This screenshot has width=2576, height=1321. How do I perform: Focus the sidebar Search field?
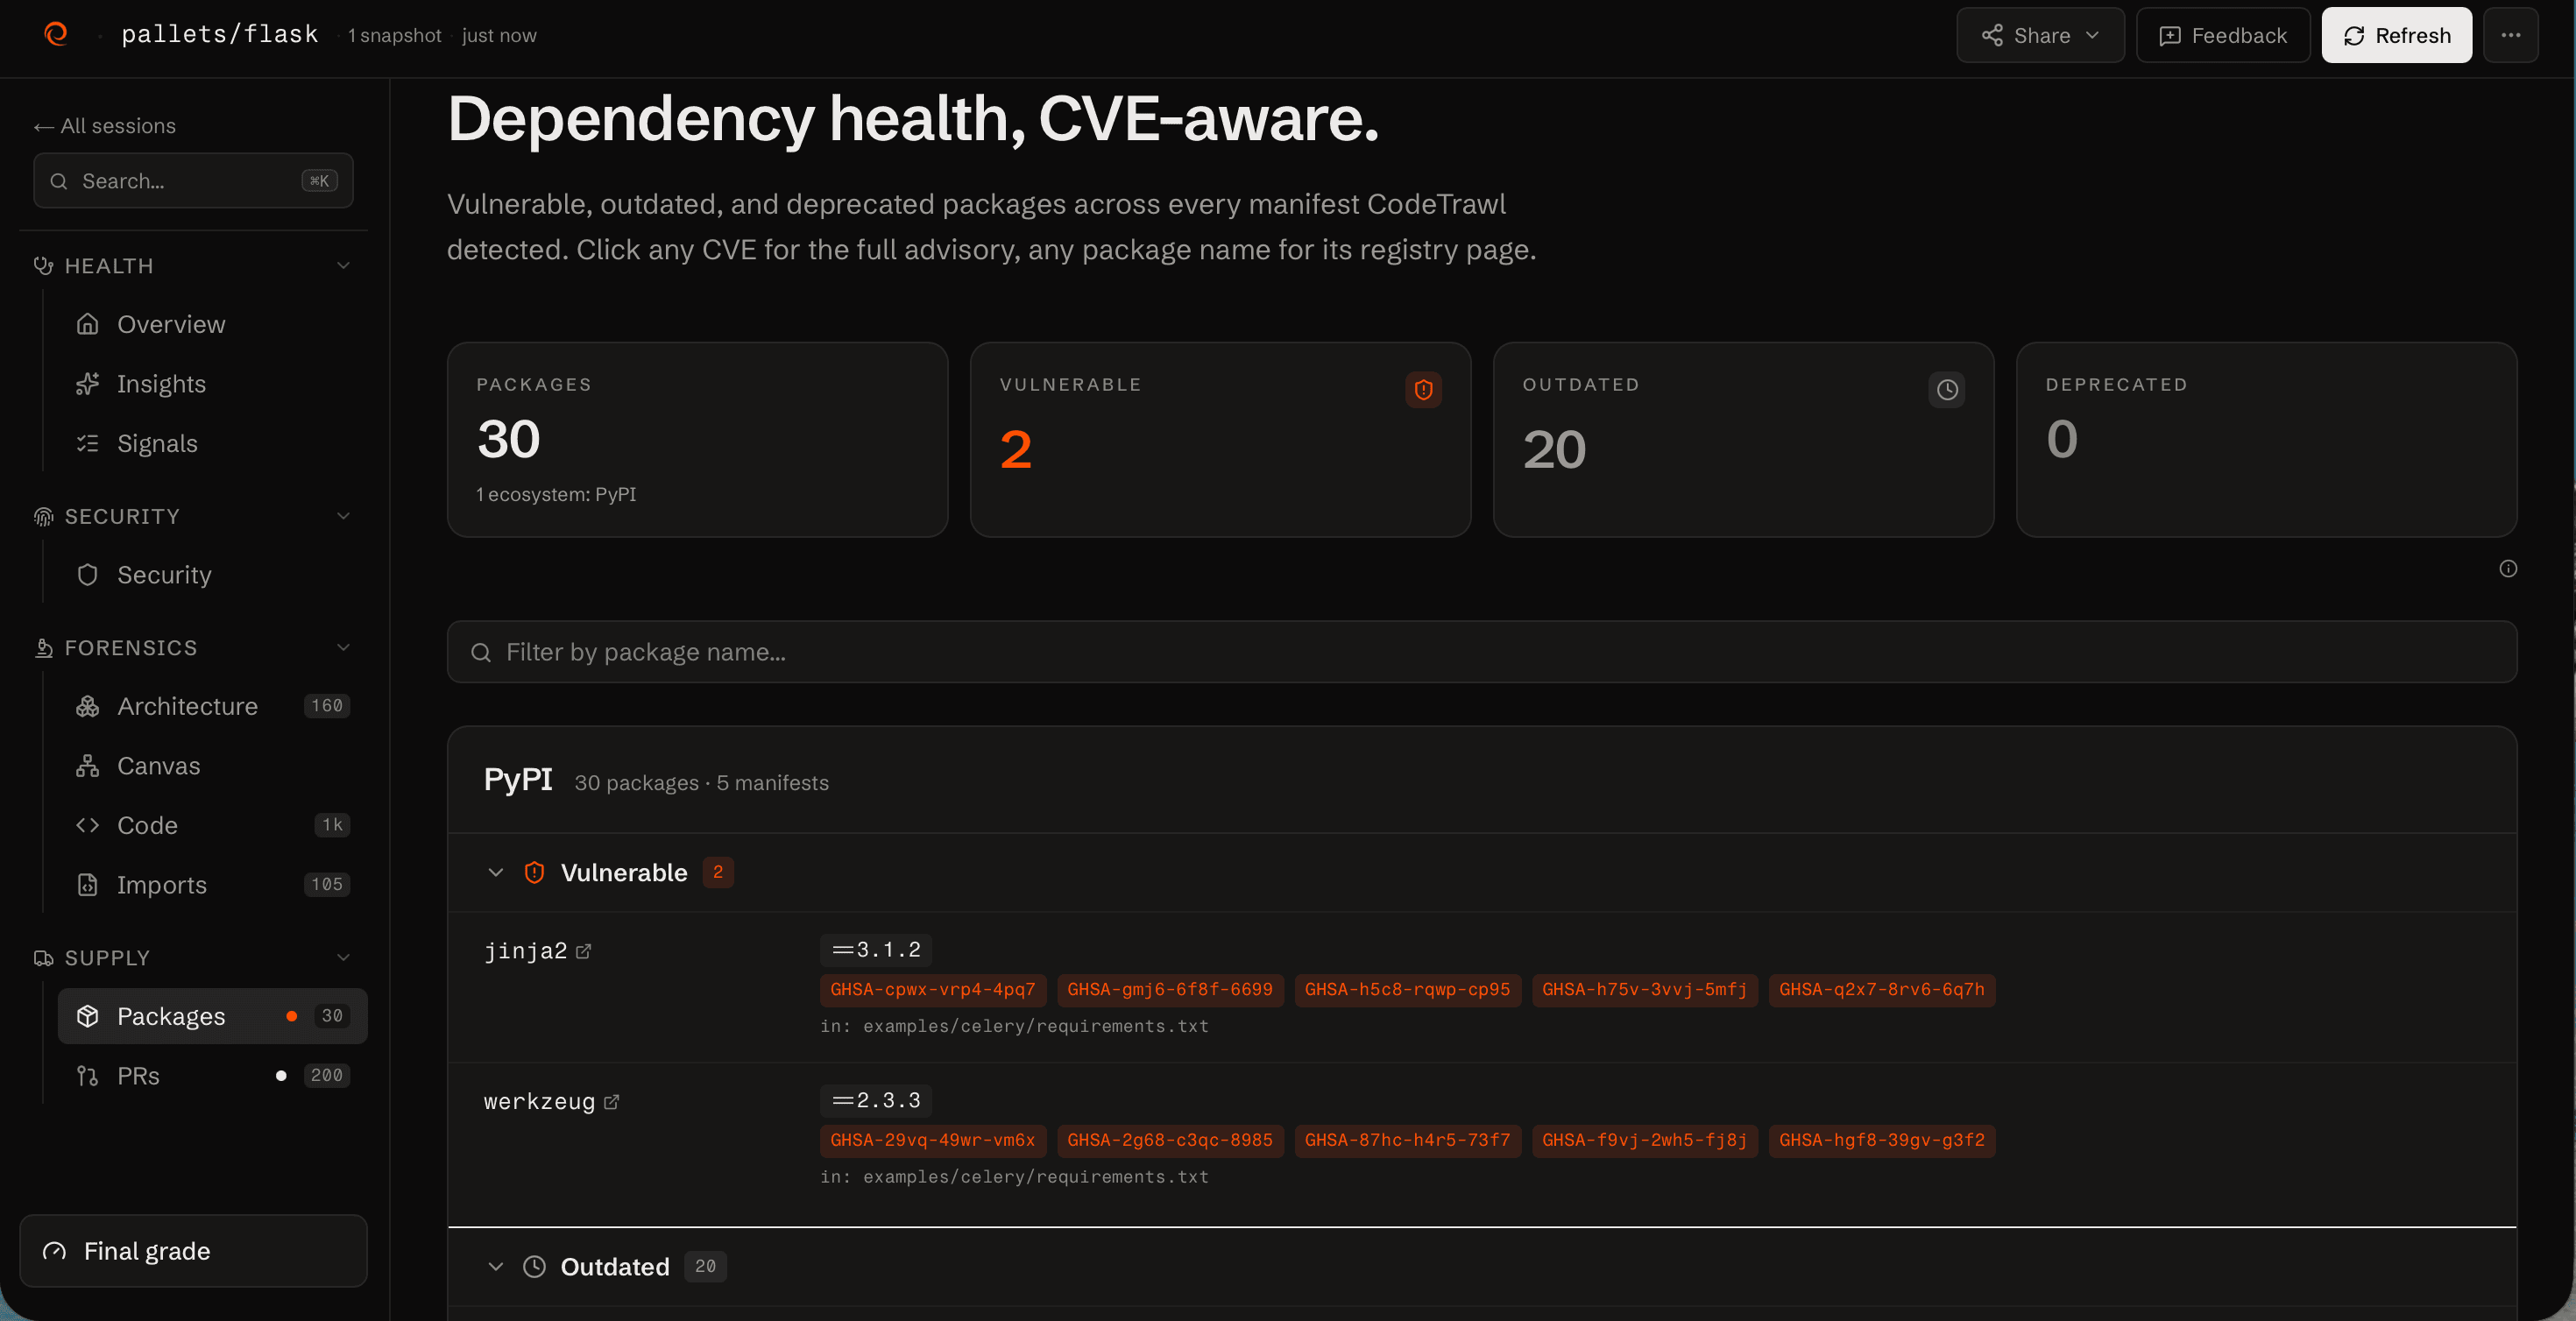click(x=193, y=181)
